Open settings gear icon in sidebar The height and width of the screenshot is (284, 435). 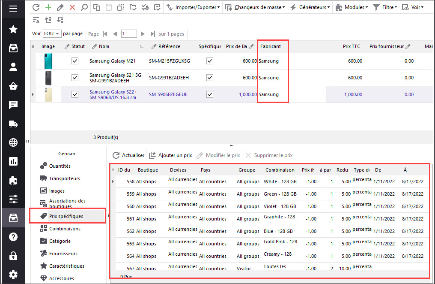tap(13, 275)
